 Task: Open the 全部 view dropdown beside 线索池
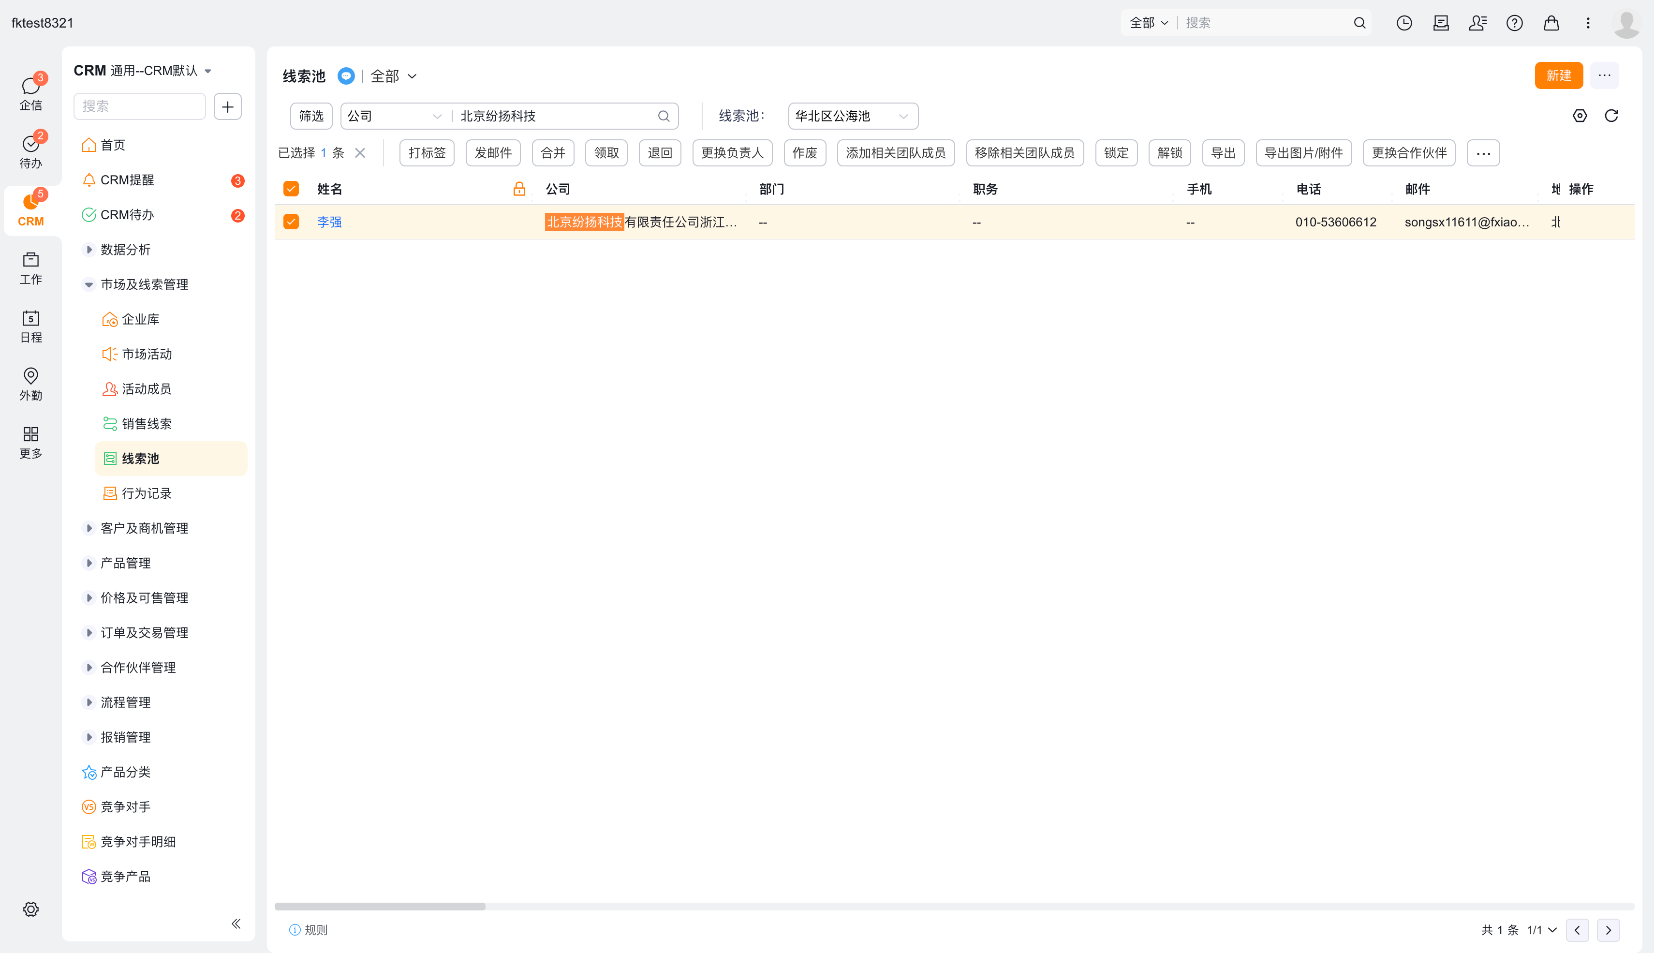pyautogui.click(x=394, y=76)
